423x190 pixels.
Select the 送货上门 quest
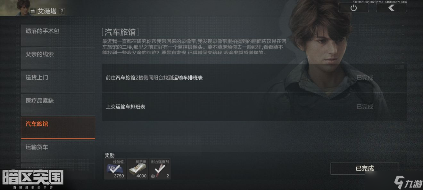[58, 82]
